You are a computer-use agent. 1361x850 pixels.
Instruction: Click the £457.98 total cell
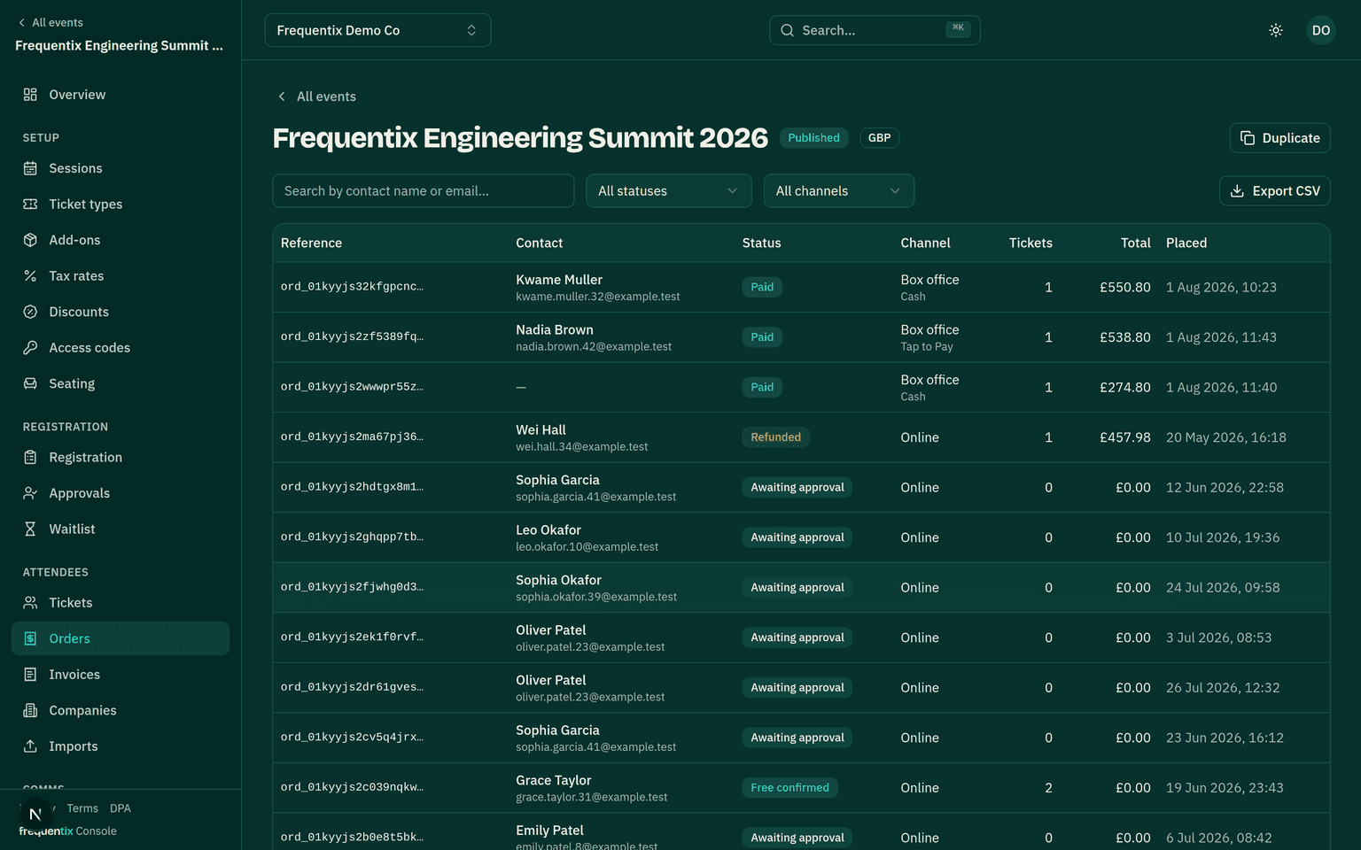pyautogui.click(x=1124, y=437)
